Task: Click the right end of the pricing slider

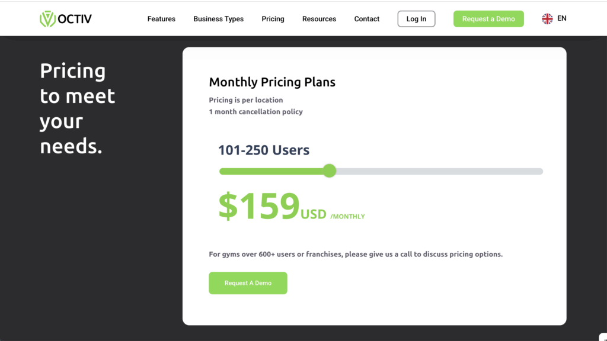Action: pos(541,170)
